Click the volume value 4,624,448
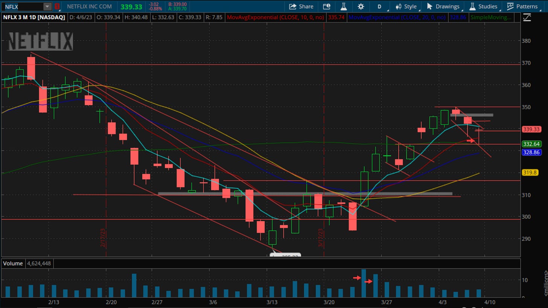Screen dimensions: 548x308 (39, 264)
